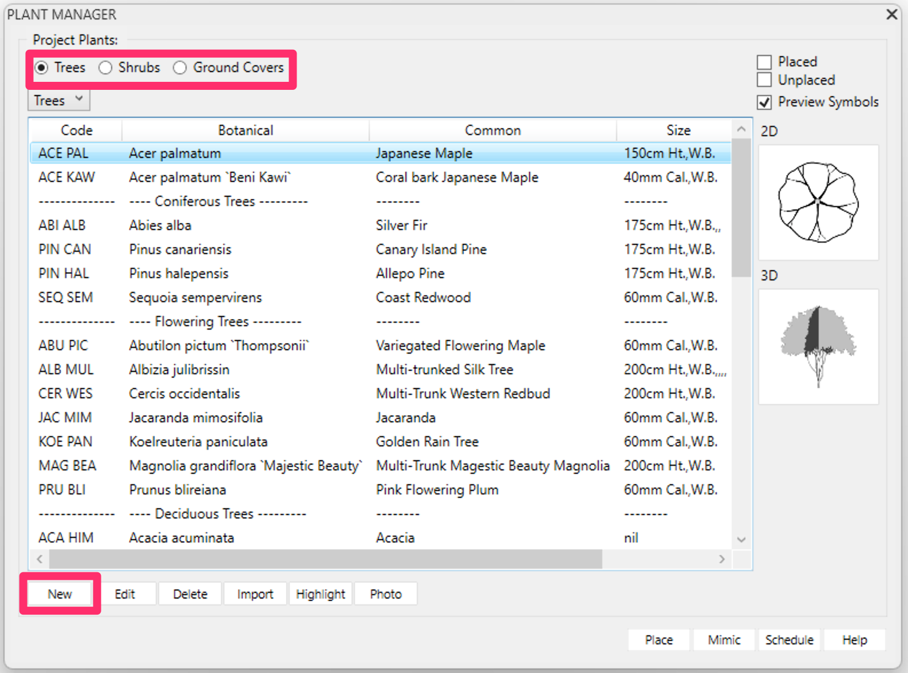This screenshot has height=673, width=908.
Task: Click the Photo button
Action: 386,594
